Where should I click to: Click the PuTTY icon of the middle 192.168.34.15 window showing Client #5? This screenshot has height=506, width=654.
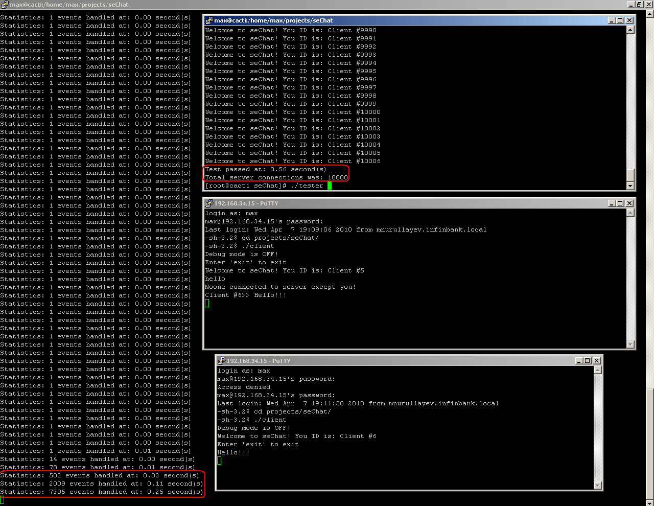click(209, 203)
